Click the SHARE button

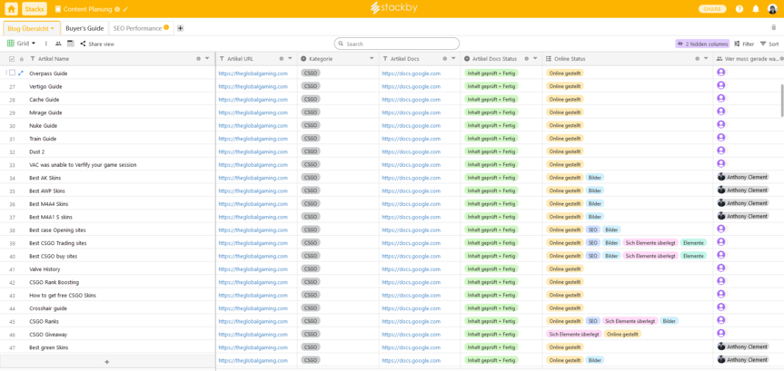point(712,9)
